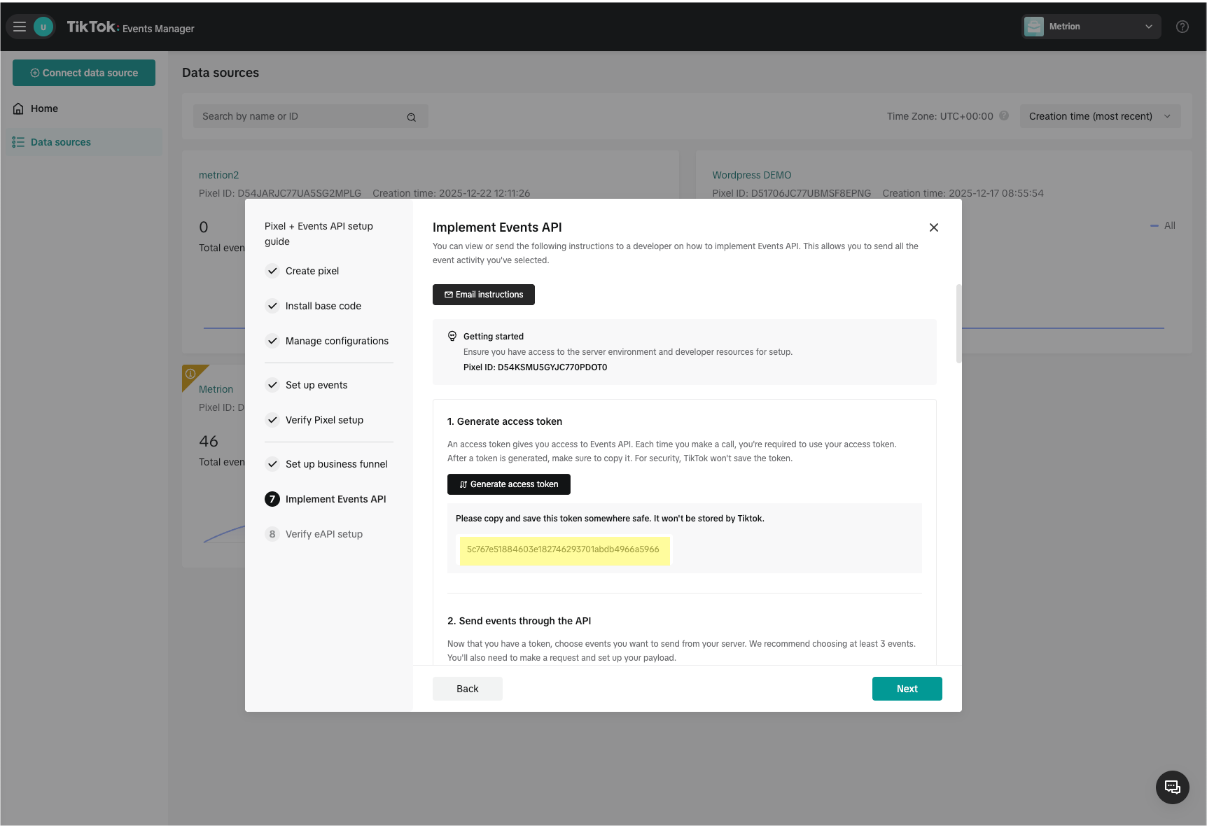1207x828 pixels.
Task: Go to the Set up events step
Action: point(316,385)
